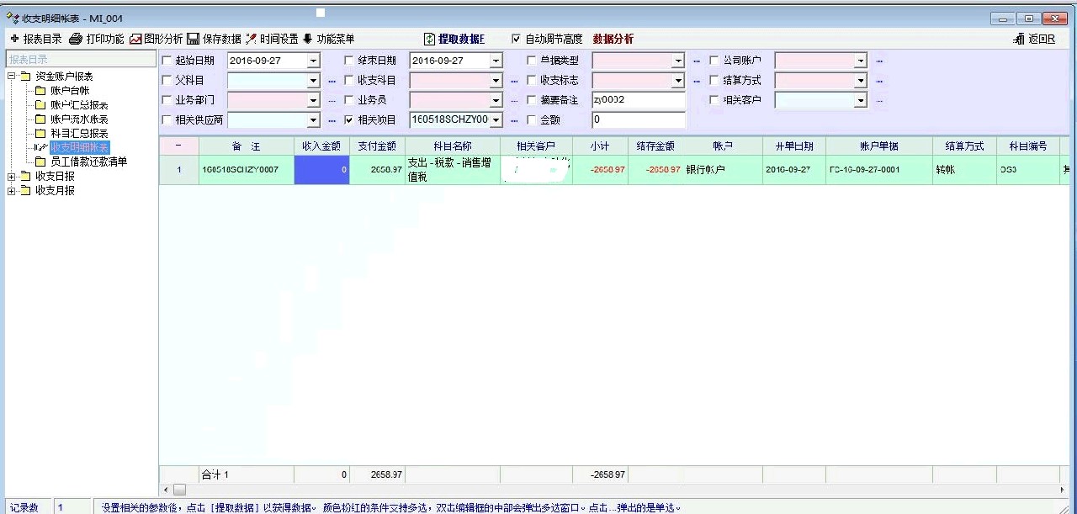Expand the 收支日报 tree node

tap(12, 177)
